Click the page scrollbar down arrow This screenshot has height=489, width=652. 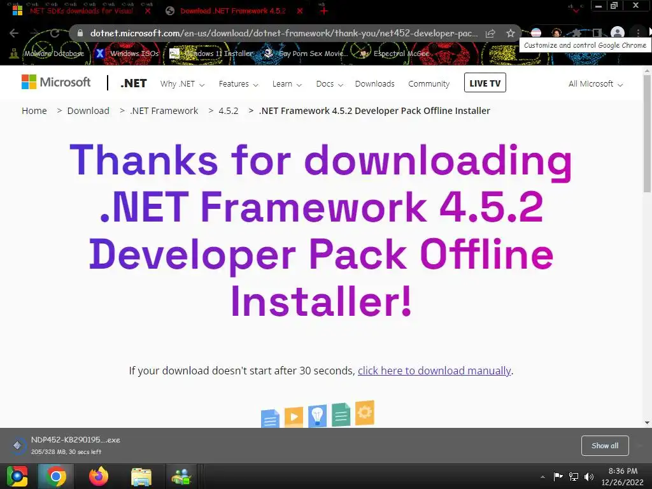click(647, 423)
